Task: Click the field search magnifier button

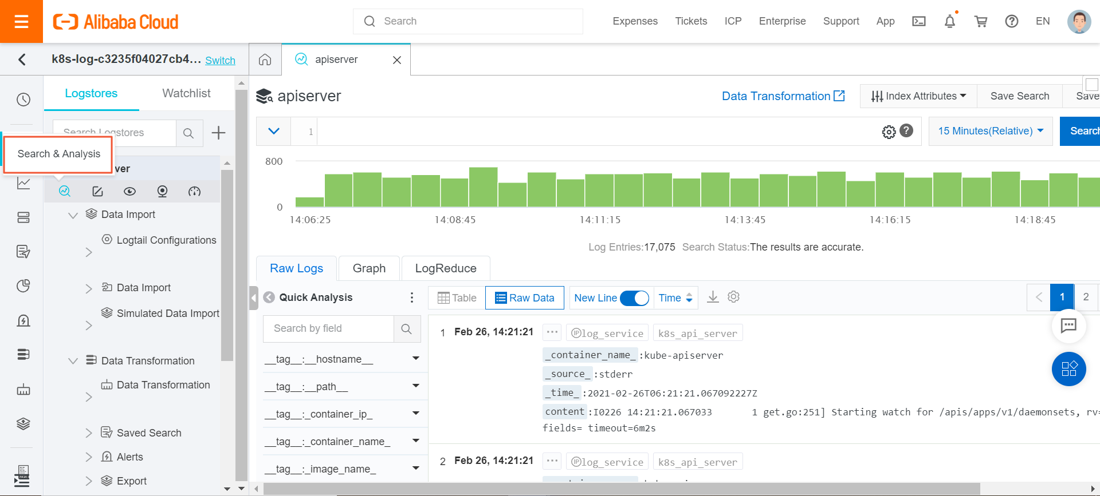Action: pyautogui.click(x=407, y=329)
